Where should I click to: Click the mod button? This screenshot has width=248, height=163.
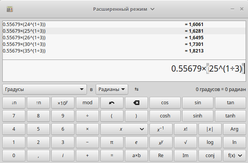coord(87,103)
